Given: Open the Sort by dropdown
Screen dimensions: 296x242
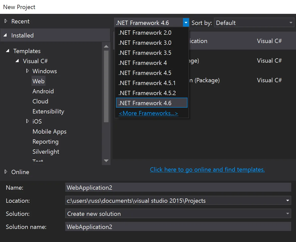Looking at the screenshot, I should tap(254, 23).
